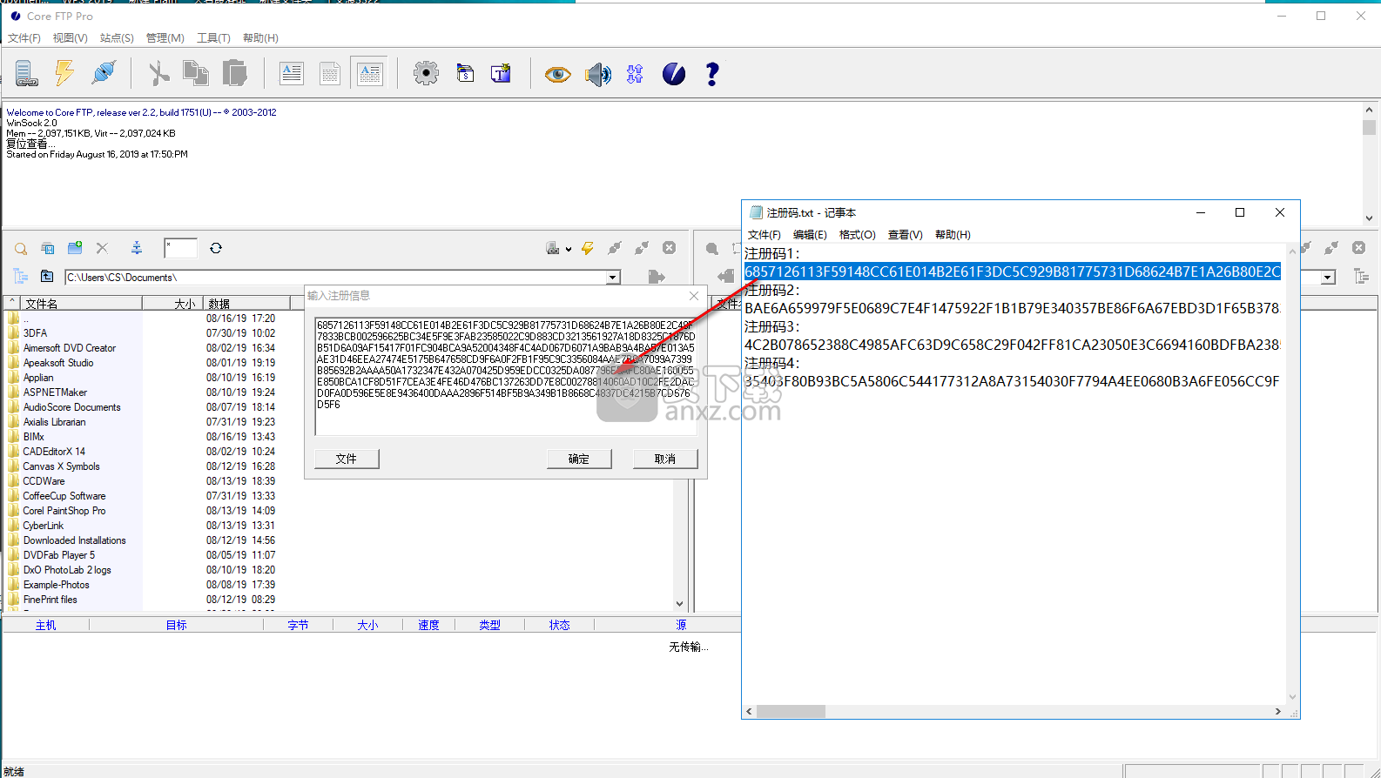Image resolution: width=1381 pixels, height=778 pixels.
Task: Open the 视图(V) menu
Action: [x=71, y=38]
